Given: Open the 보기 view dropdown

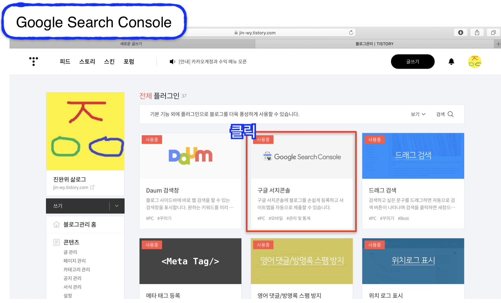Looking at the screenshot, I should pos(418,114).
